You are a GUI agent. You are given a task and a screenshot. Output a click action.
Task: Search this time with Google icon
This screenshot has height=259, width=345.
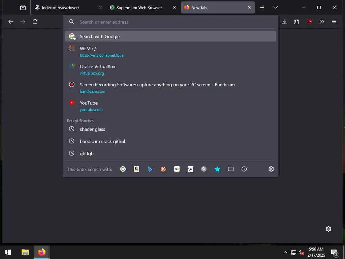coord(123,169)
